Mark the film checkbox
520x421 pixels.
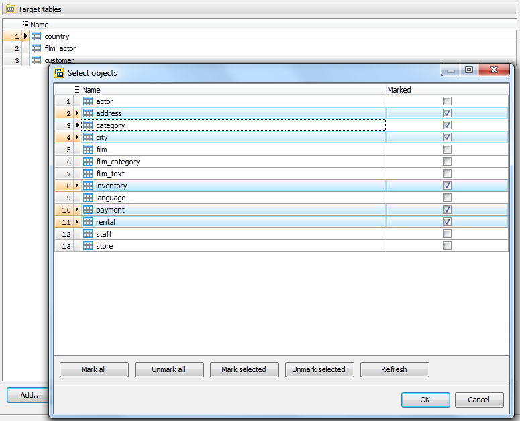tap(447, 149)
